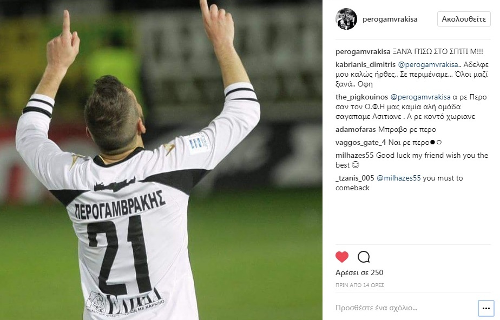Screen dimensions: 500x320
Task: Open the_pigkouinos commenter profile
Action: (x=361, y=97)
